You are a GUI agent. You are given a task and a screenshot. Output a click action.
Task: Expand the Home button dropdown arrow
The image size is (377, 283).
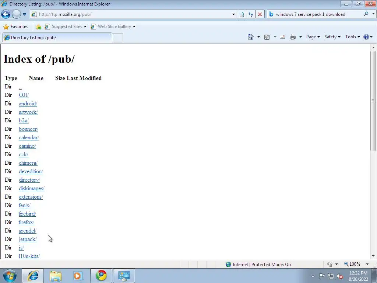[258, 37]
